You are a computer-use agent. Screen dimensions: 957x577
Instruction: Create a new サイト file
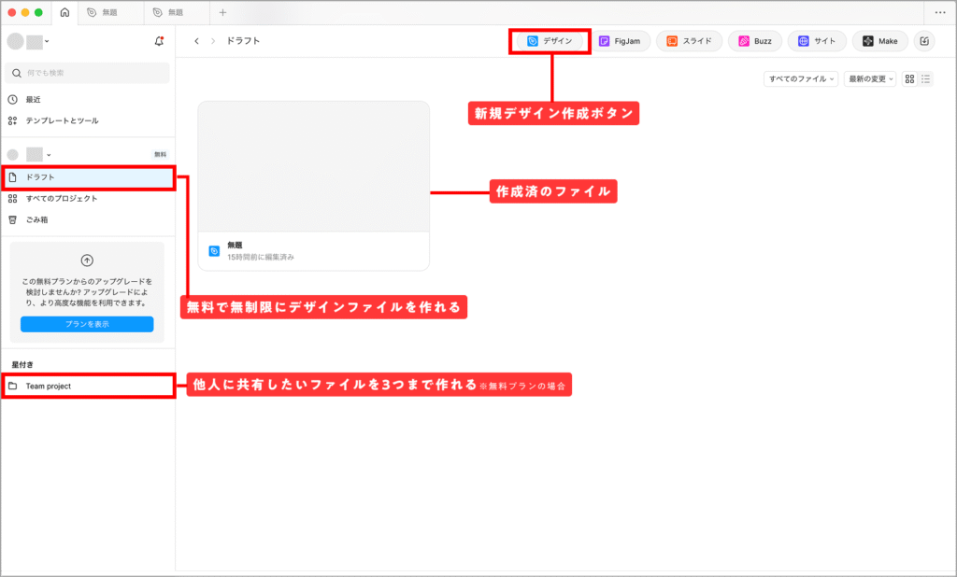coord(817,41)
